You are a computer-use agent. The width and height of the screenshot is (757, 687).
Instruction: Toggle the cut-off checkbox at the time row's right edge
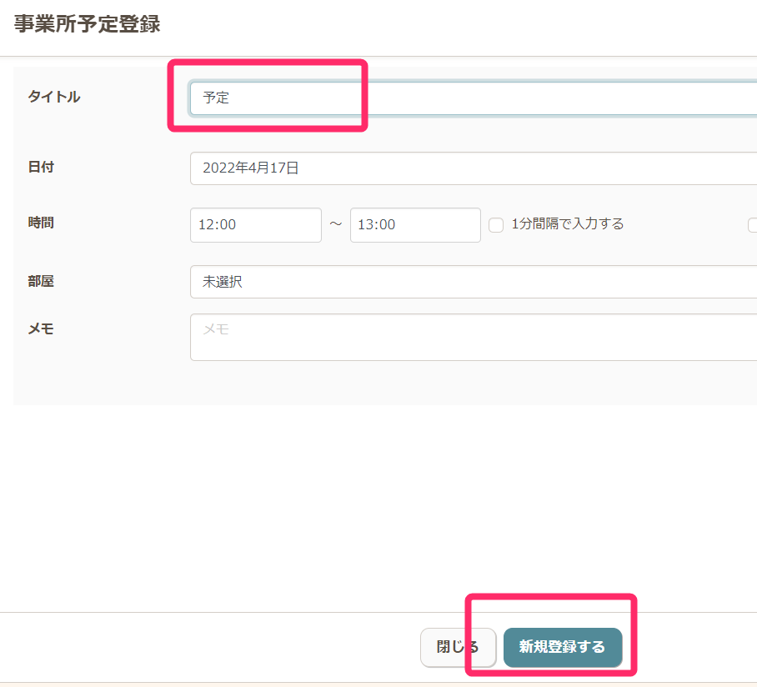coord(753,224)
